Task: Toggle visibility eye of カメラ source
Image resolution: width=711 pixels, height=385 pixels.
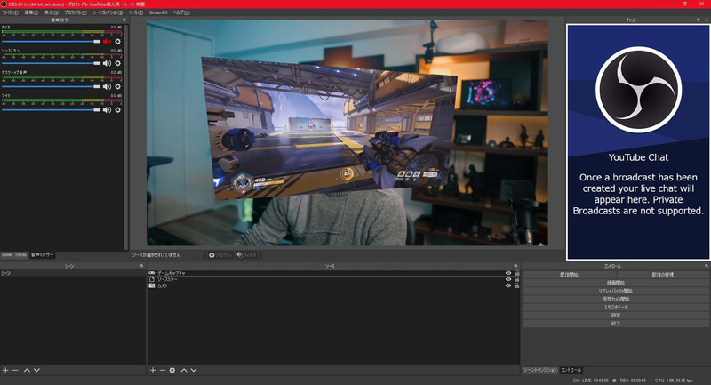Action: pos(508,285)
